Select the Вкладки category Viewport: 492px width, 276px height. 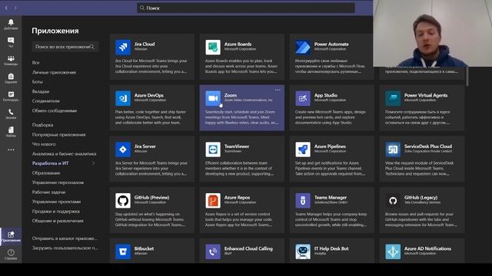41,91
